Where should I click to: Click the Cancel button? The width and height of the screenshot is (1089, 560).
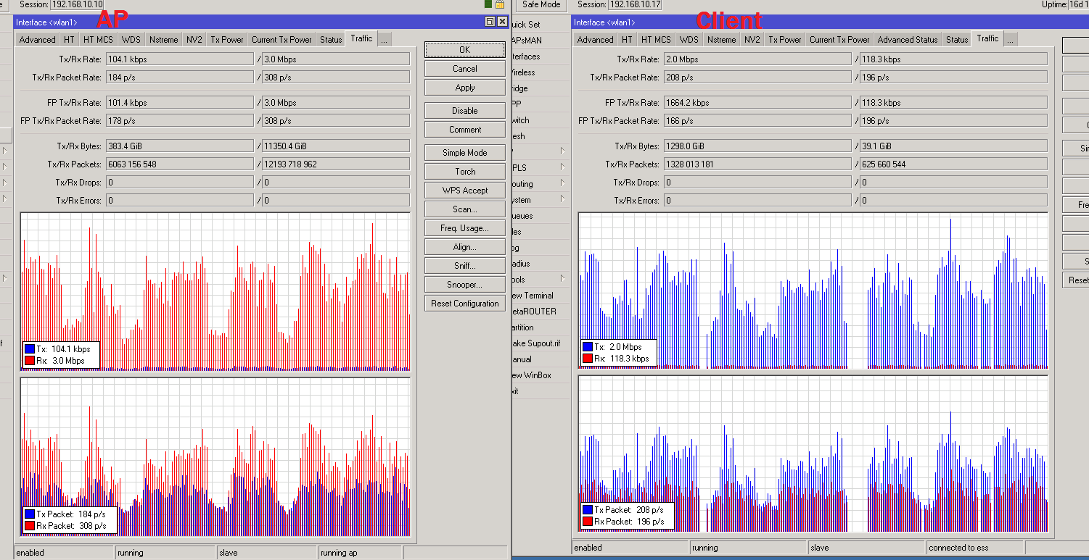tap(465, 69)
